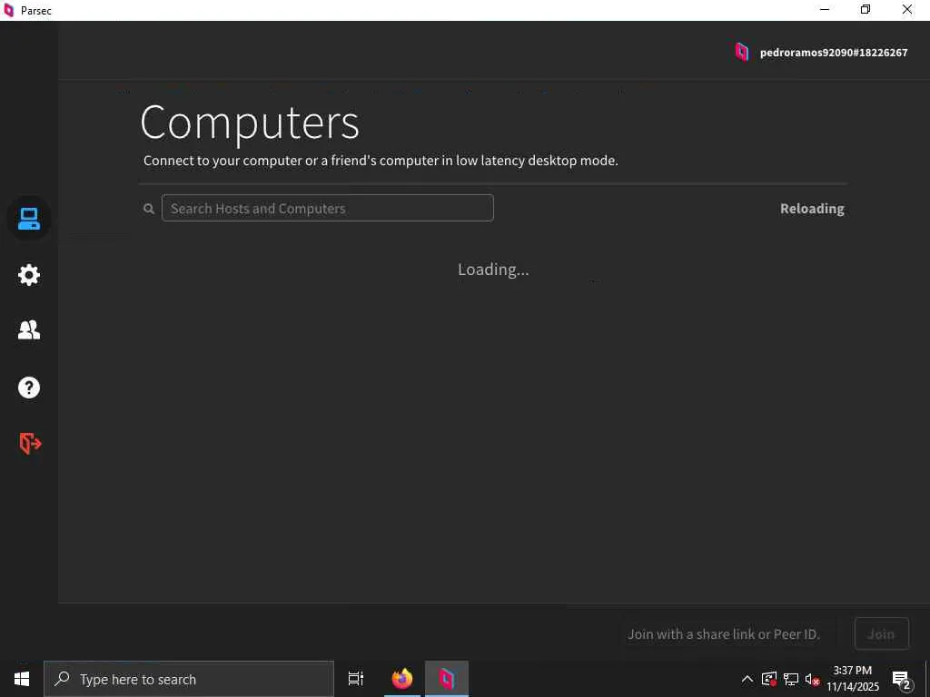This screenshot has height=697, width=930.
Task: Open the Action Center notifications icon
Action: pos(902,680)
